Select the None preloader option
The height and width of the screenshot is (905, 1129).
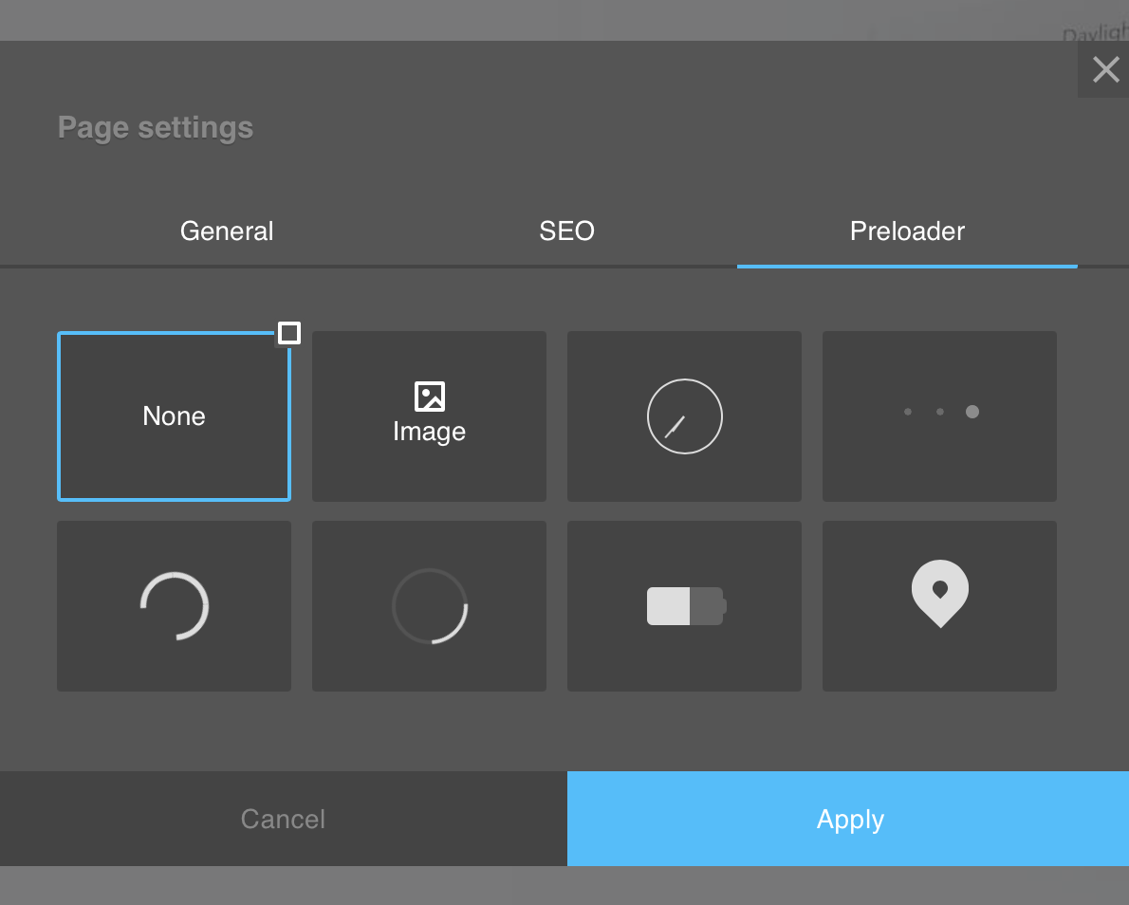(x=174, y=416)
